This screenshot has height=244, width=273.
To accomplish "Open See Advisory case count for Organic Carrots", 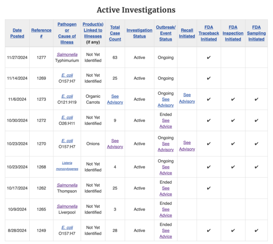I will [x=115, y=100].
